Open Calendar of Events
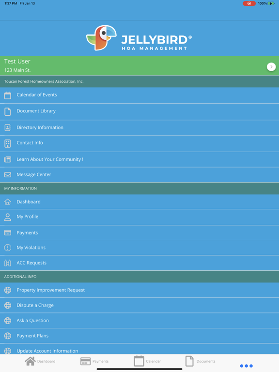 (x=139, y=95)
